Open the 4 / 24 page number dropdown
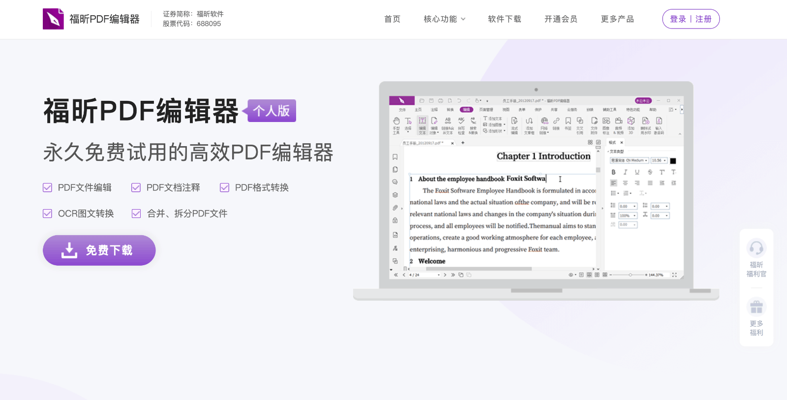This screenshot has height=400, width=787. click(424, 275)
